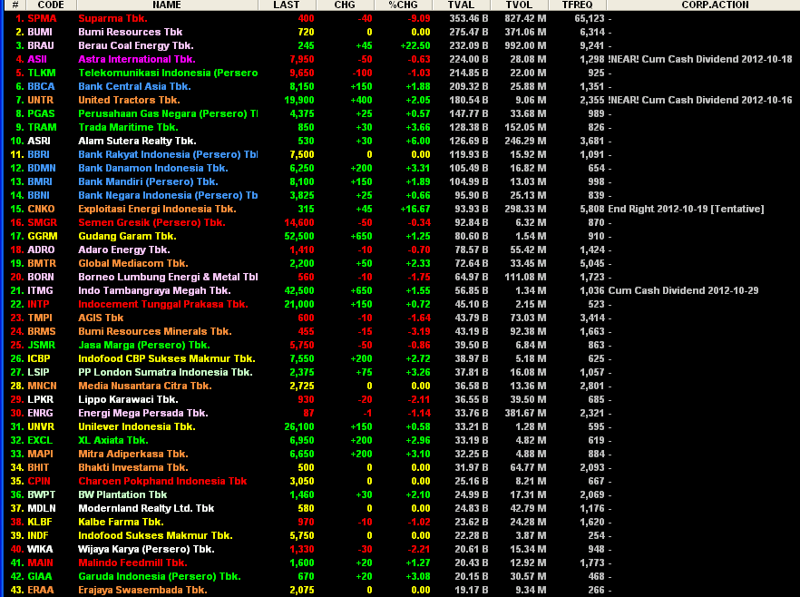Sort by the NAME column header

167,5
